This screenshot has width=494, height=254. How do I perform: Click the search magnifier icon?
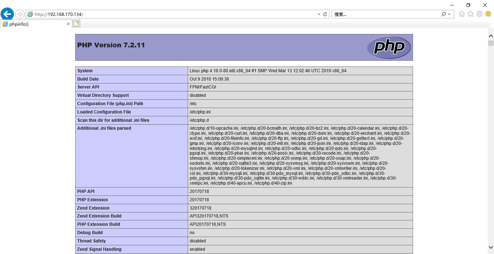click(443, 14)
